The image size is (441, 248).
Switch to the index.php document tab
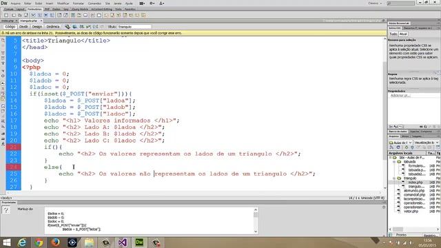coord(8,21)
